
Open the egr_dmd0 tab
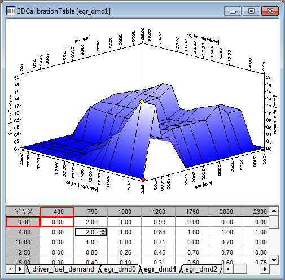120,269
